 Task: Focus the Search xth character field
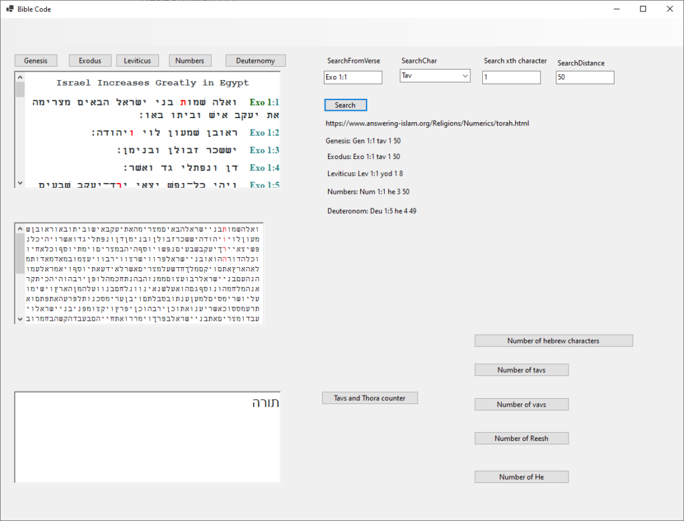tap(511, 77)
